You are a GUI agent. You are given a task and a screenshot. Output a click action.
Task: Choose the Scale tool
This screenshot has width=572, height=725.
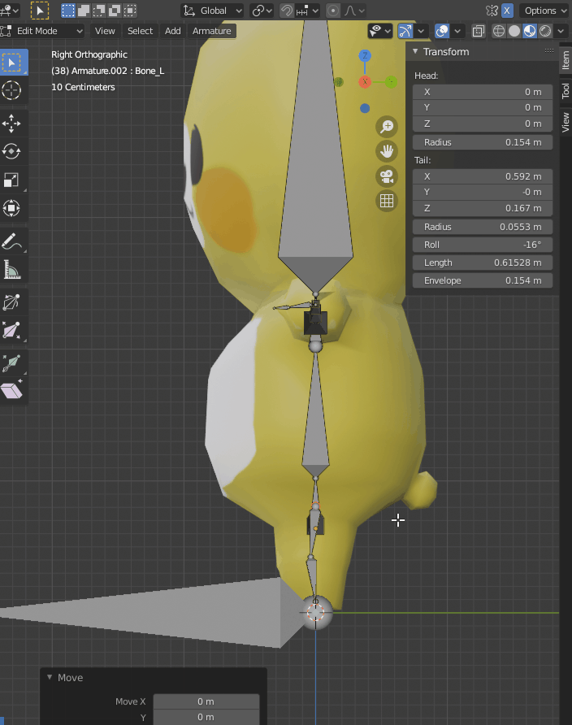tap(11, 180)
